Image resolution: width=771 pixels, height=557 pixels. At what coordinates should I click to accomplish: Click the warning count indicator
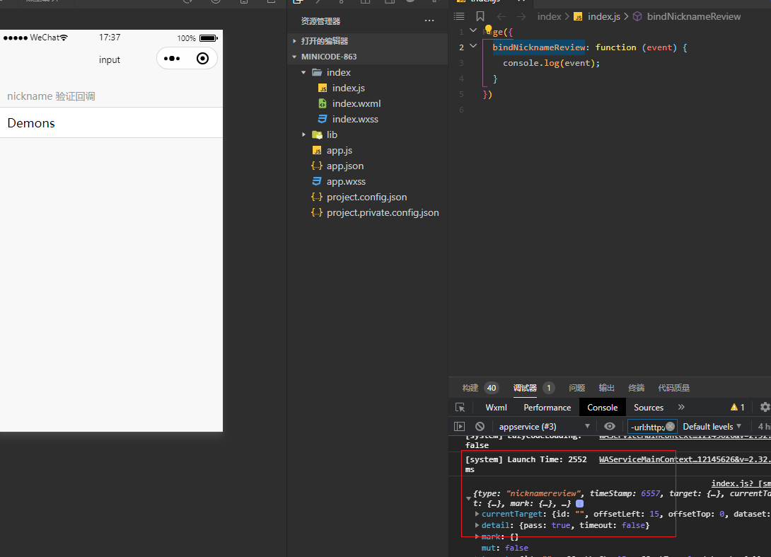click(x=738, y=407)
